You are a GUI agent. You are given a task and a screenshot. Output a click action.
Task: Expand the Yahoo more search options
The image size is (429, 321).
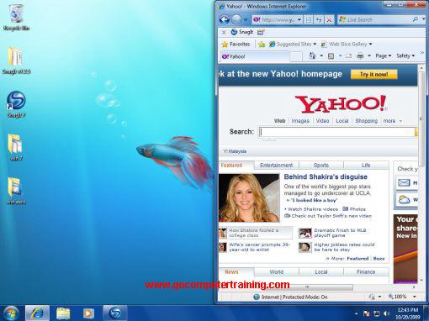[393, 121]
